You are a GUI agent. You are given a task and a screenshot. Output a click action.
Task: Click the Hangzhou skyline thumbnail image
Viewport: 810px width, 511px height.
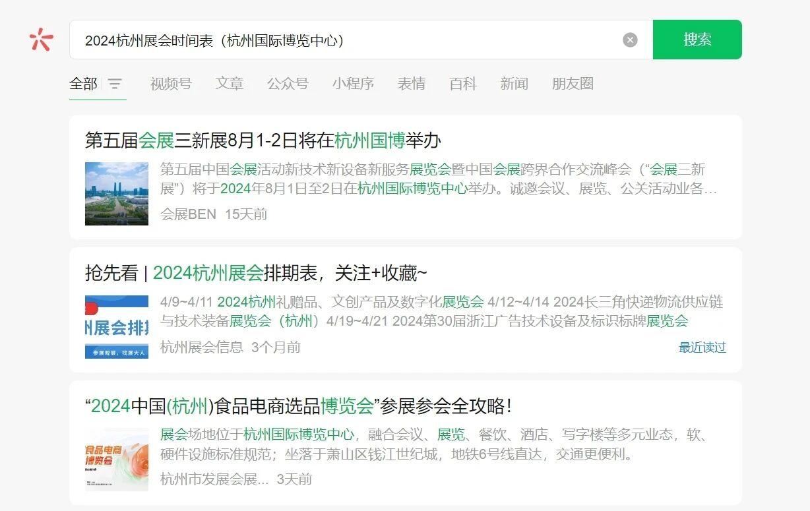click(117, 194)
